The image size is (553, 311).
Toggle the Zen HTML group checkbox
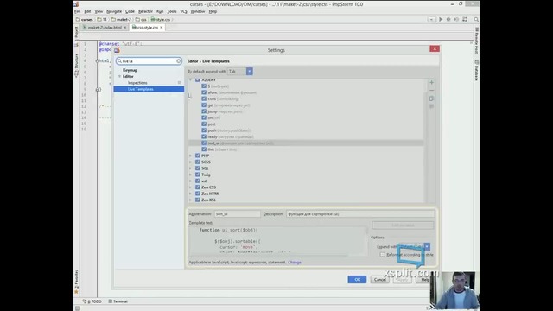click(198, 194)
